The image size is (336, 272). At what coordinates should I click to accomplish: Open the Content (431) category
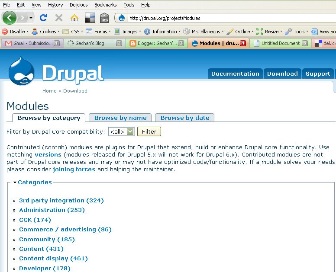coord(42,249)
